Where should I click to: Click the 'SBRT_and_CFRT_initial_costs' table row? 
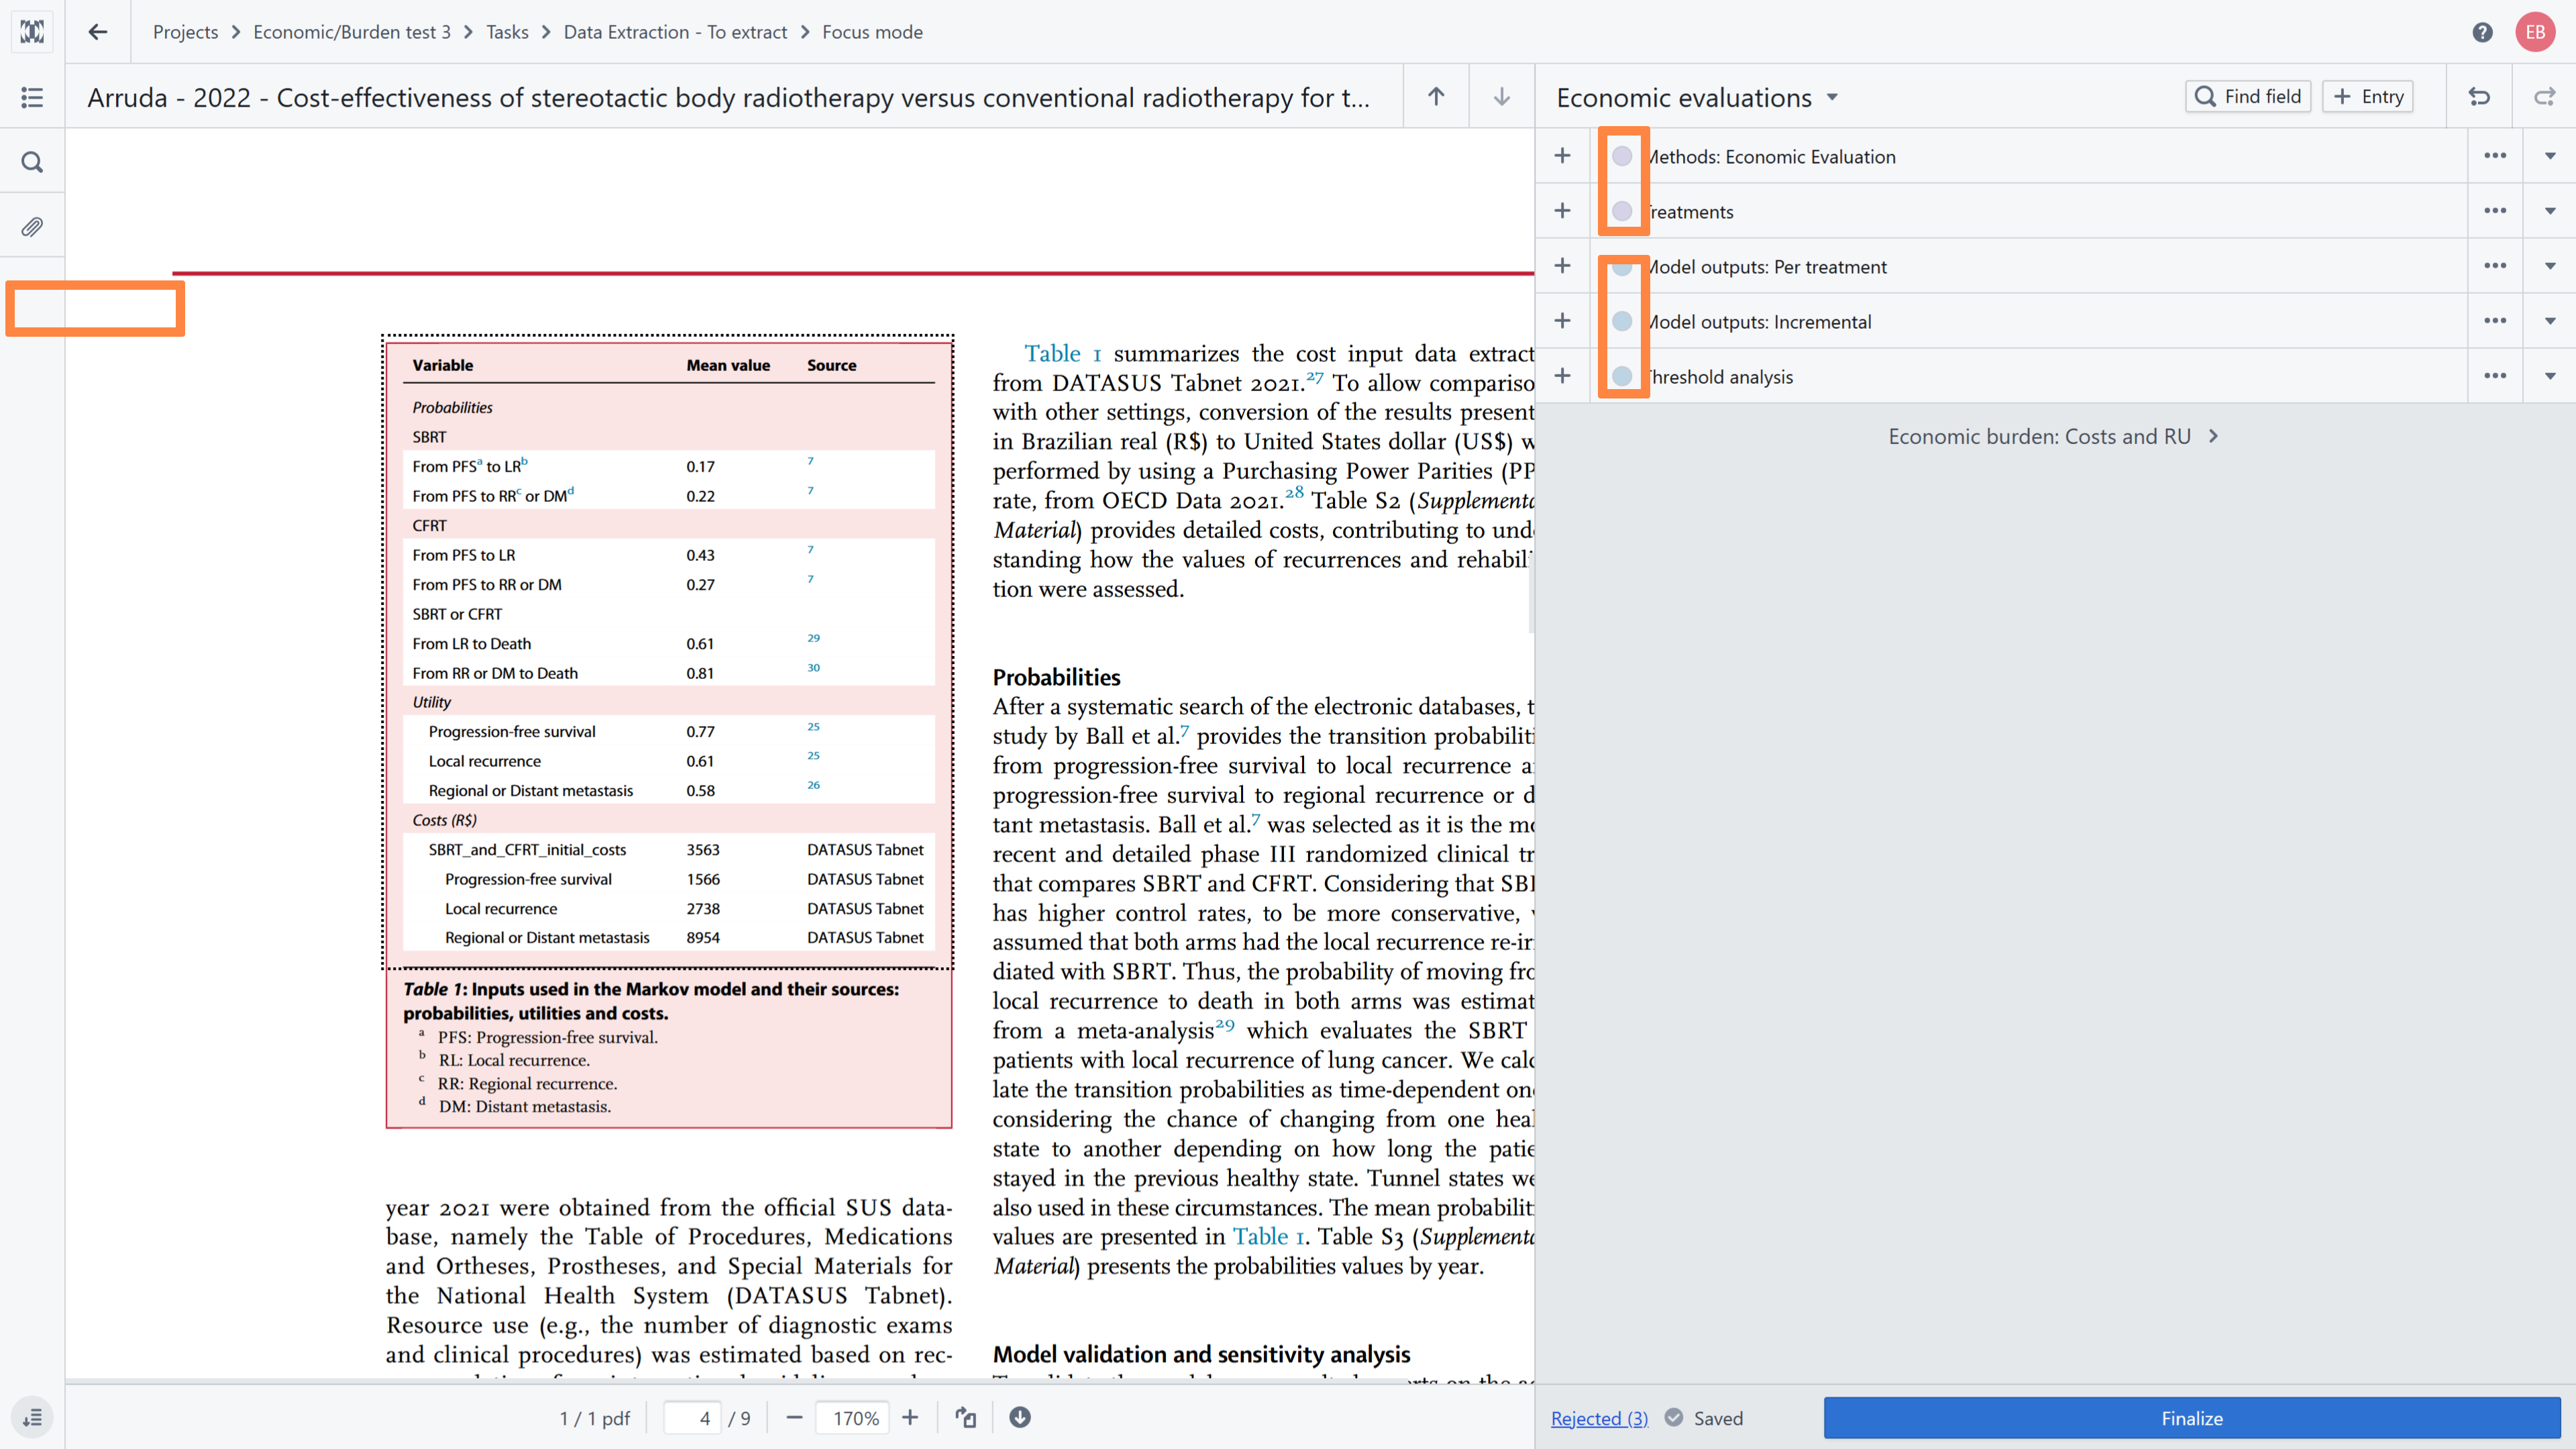(669, 849)
